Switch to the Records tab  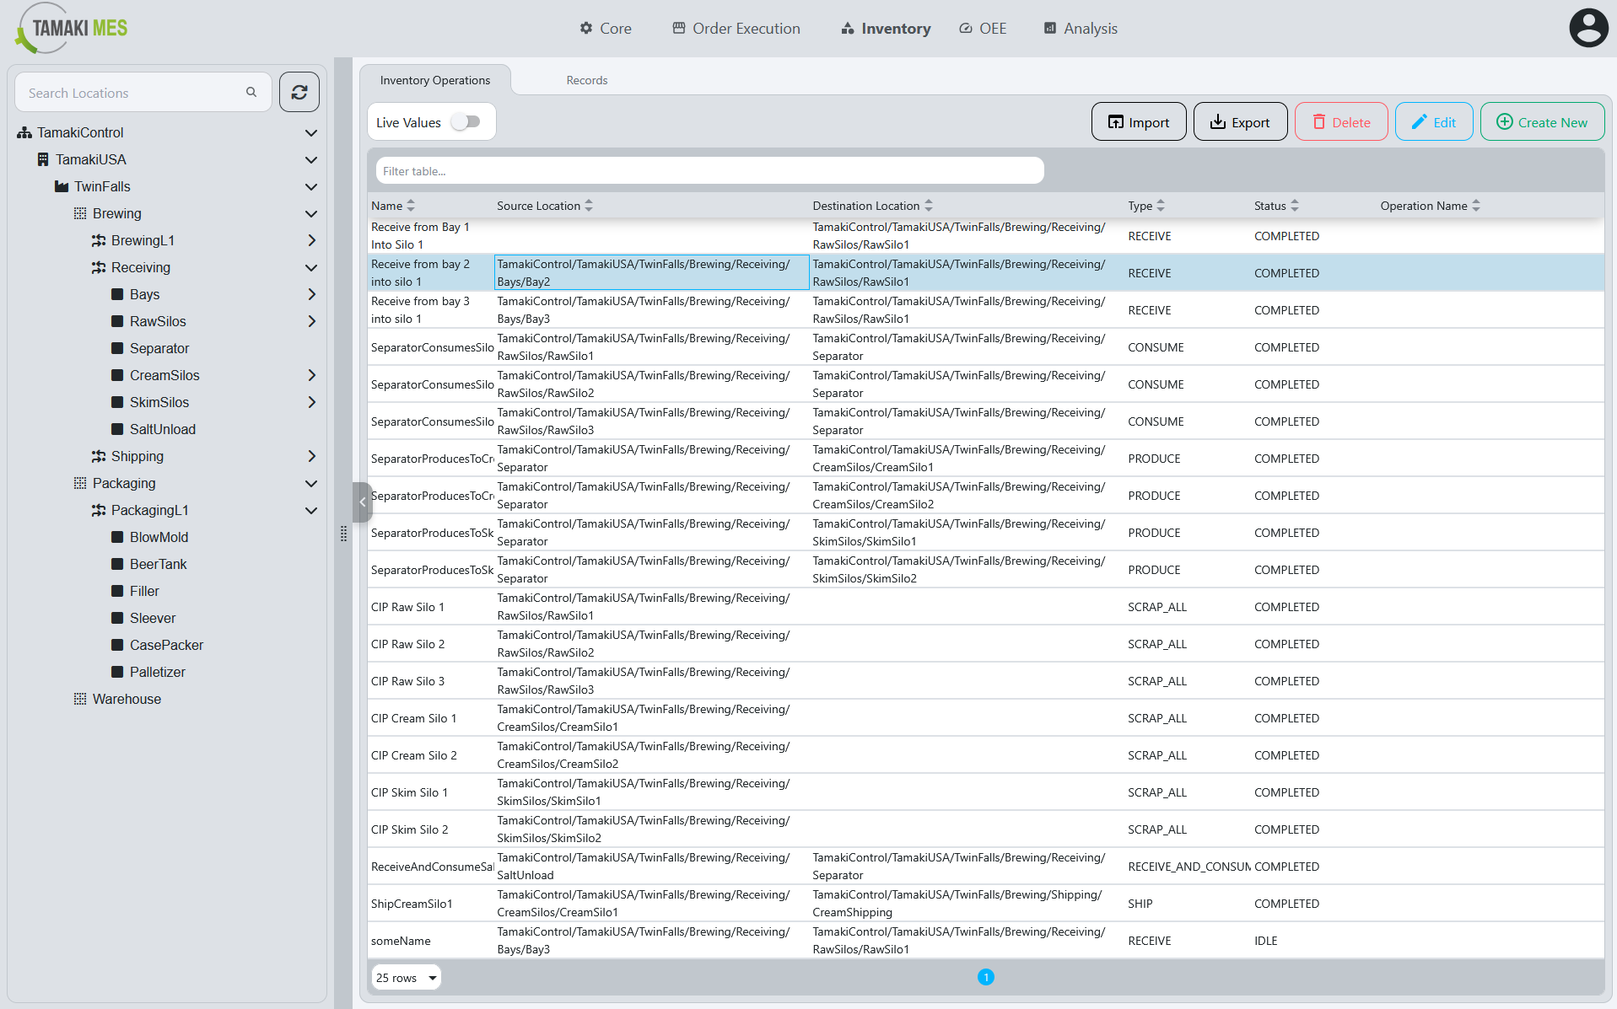point(587,80)
